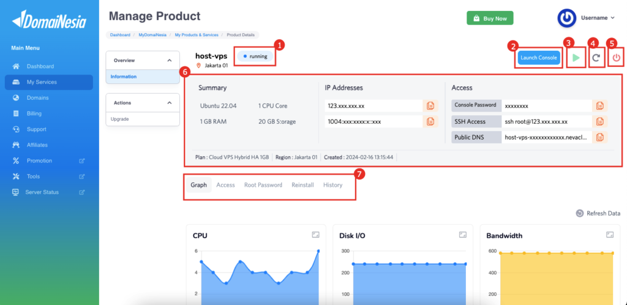Select Information in Overview panel
The height and width of the screenshot is (305, 627).
143,77
